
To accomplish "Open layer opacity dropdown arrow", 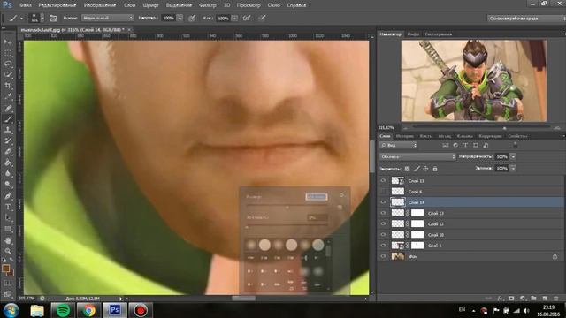I will pyautogui.click(x=513, y=157).
